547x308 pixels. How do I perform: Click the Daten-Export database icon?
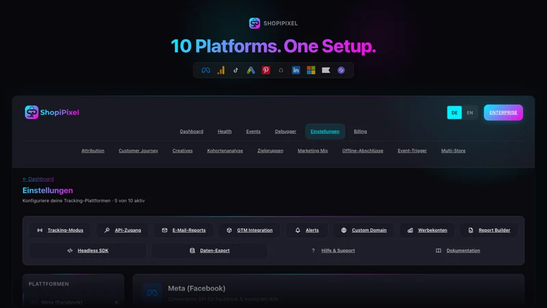[x=192, y=251]
